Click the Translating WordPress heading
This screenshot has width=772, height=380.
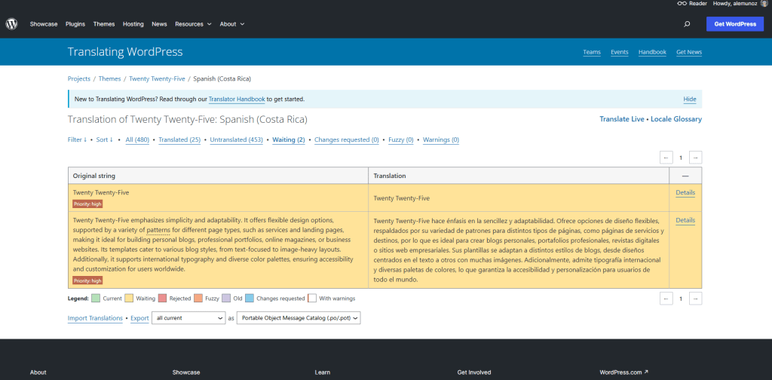coord(125,52)
